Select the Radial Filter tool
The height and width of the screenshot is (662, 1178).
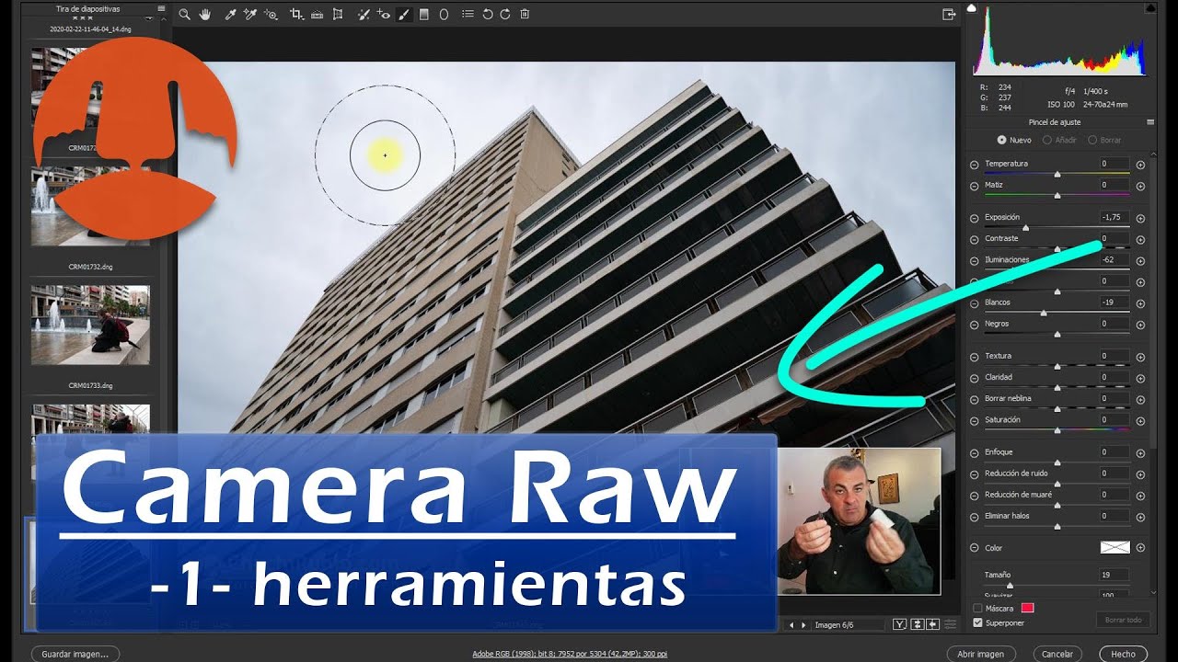pyautogui.click(x=444, y=14)
